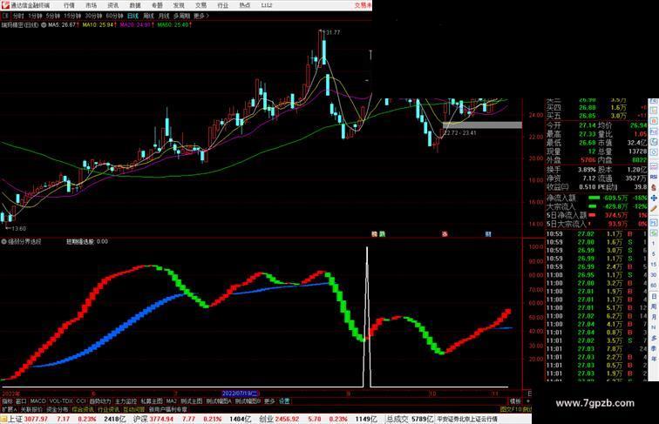Viewport: 659px width, 424px height.
Task: Open the 指标 tab
Action: 7,401
